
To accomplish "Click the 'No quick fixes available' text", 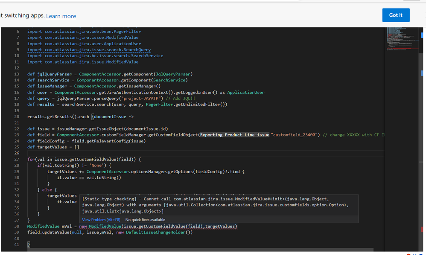I will 145,220.
